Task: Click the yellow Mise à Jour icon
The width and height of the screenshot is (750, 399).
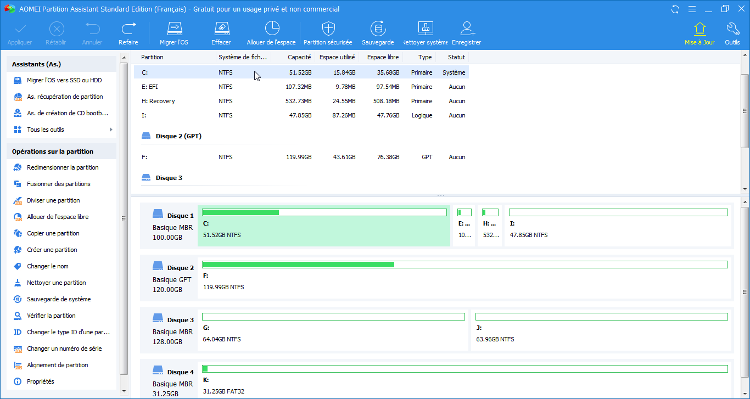Action: pos(699,29)
